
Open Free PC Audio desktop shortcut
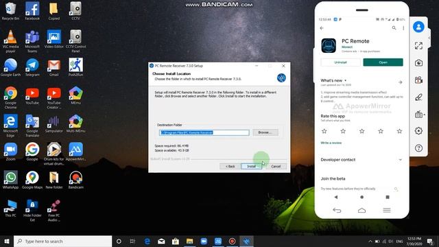pyautogui.click(x=54, y=210)
